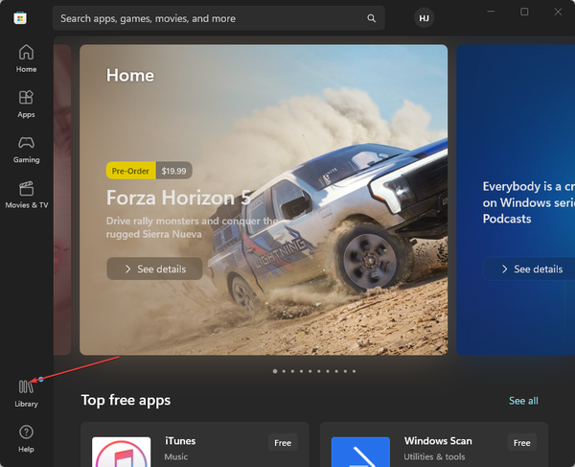Open the Home section in sidebar
575x467 pixels.
pyautogui.click(x=26, y=58)
